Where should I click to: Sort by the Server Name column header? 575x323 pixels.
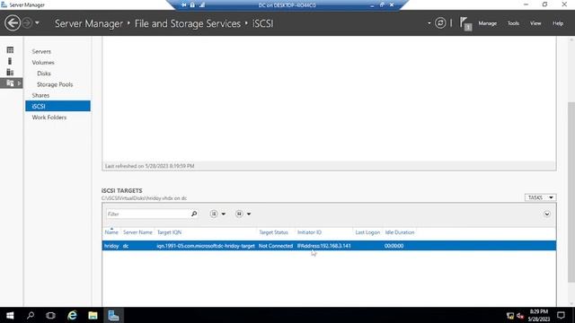[137, 232]
